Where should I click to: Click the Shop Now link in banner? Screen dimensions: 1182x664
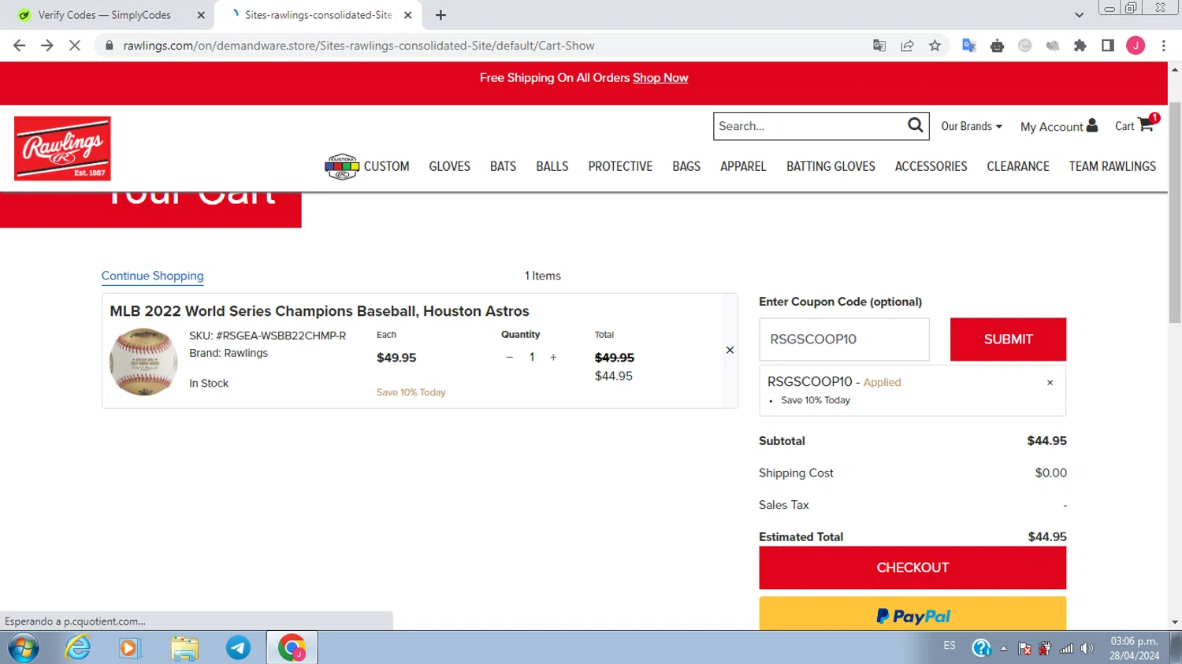click(x=660, y=78)
